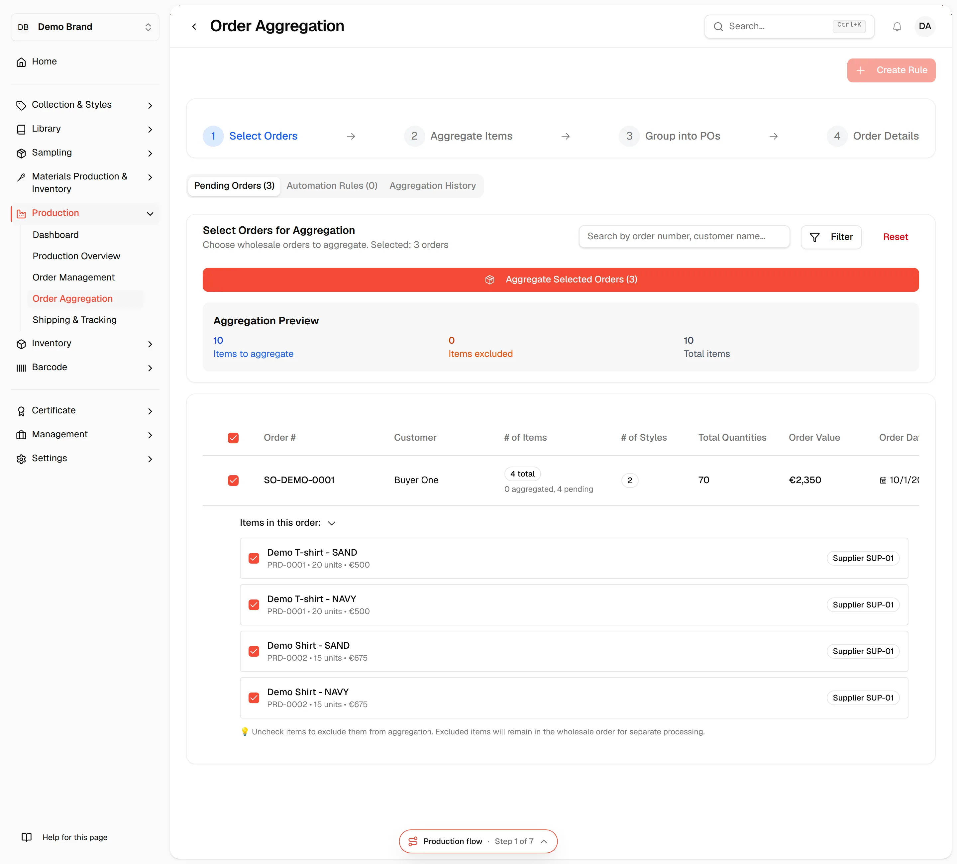Expand the Inventory menu chevron
Viewport: 957px width, 864px height.
coord(150,344)
